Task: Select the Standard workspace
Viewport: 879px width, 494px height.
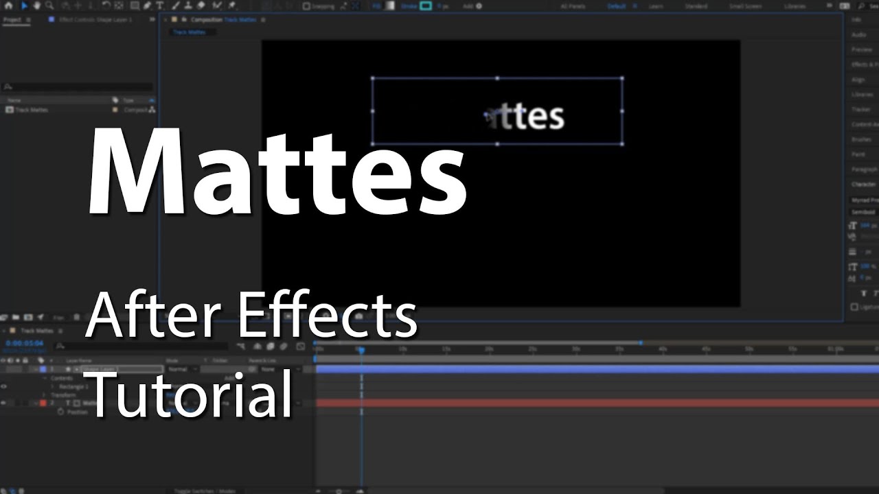Action: (x=696, y=6)
